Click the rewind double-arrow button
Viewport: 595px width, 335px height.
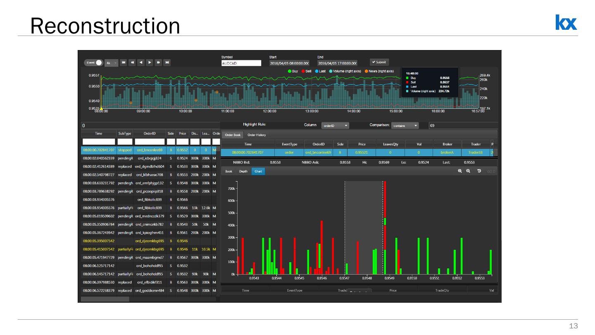point(132,63)
